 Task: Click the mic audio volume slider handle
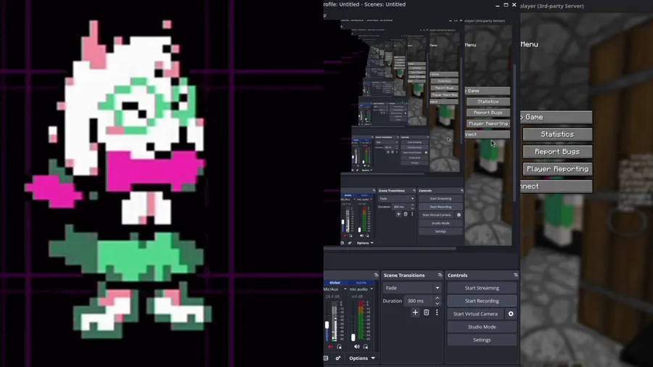click(x=353, y=337)
